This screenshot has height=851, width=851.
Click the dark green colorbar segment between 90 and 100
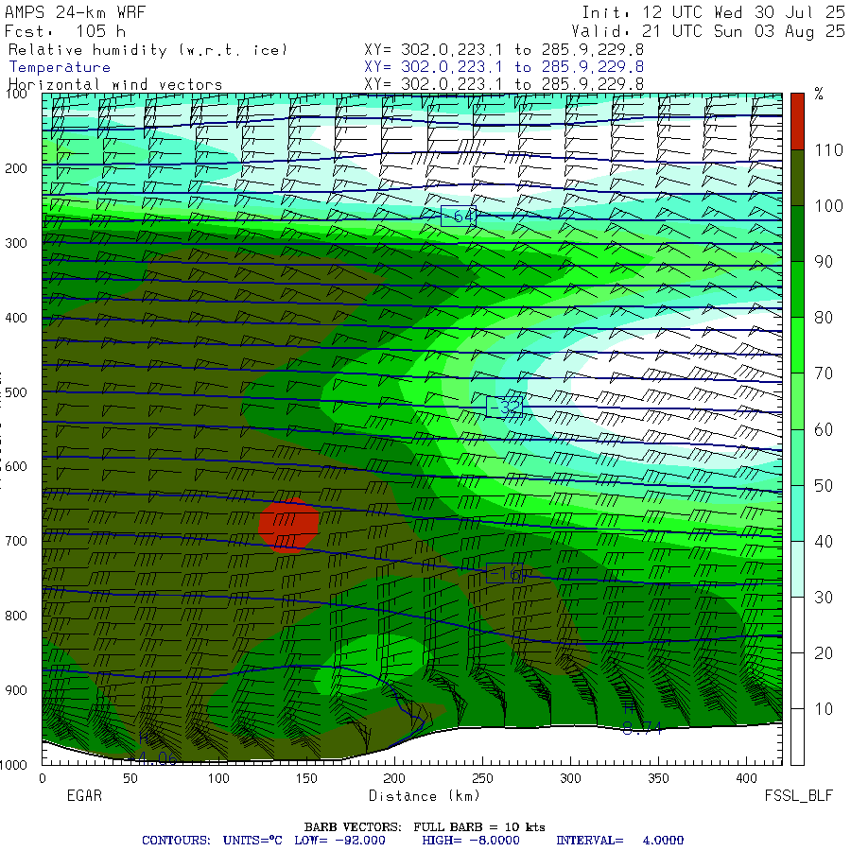tap(797, 234)
